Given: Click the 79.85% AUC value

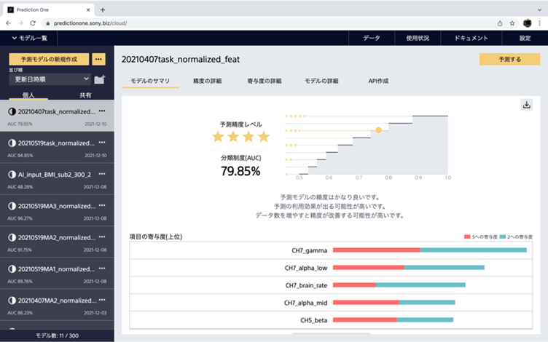Looking at the screenshot, I should (x=240, y=171).
